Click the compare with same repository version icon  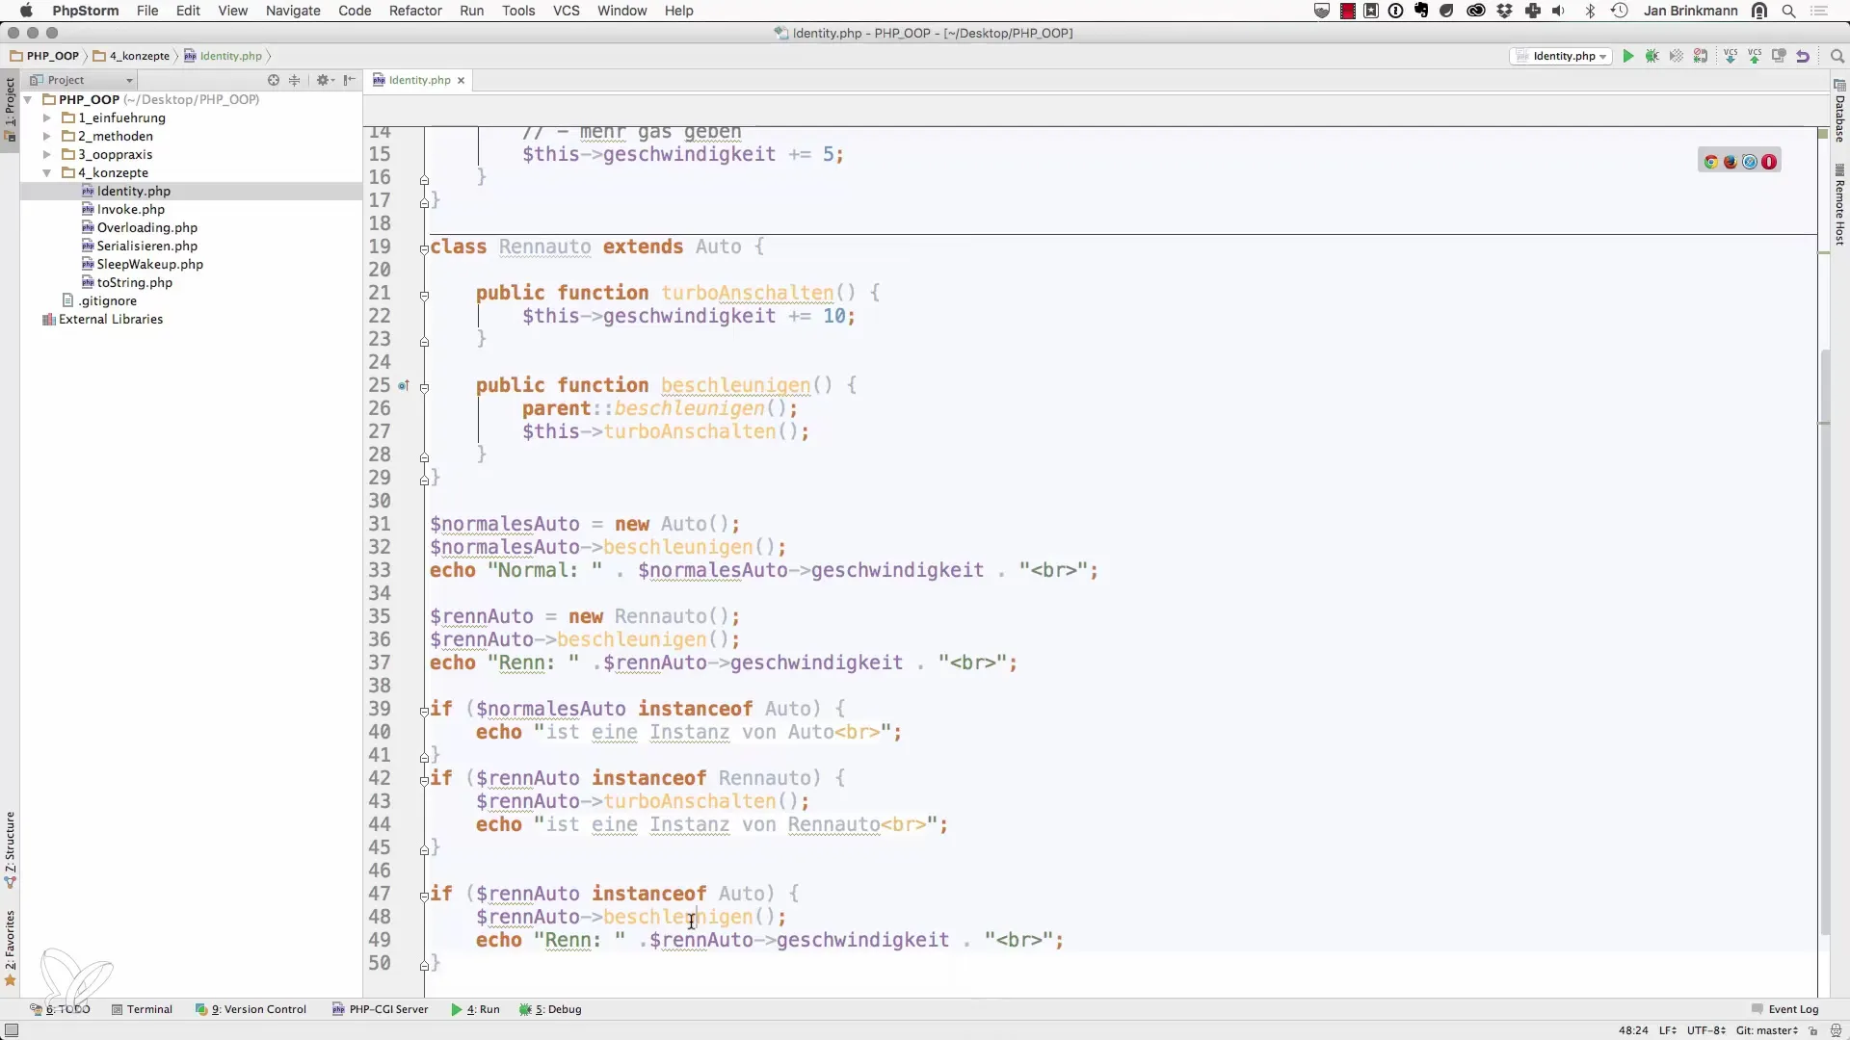[1779, 56]
